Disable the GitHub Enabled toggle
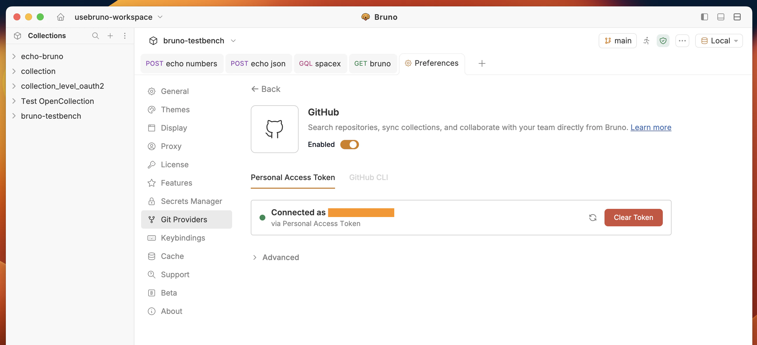Viewport: 757px width, 345px height. click(349, 145)
